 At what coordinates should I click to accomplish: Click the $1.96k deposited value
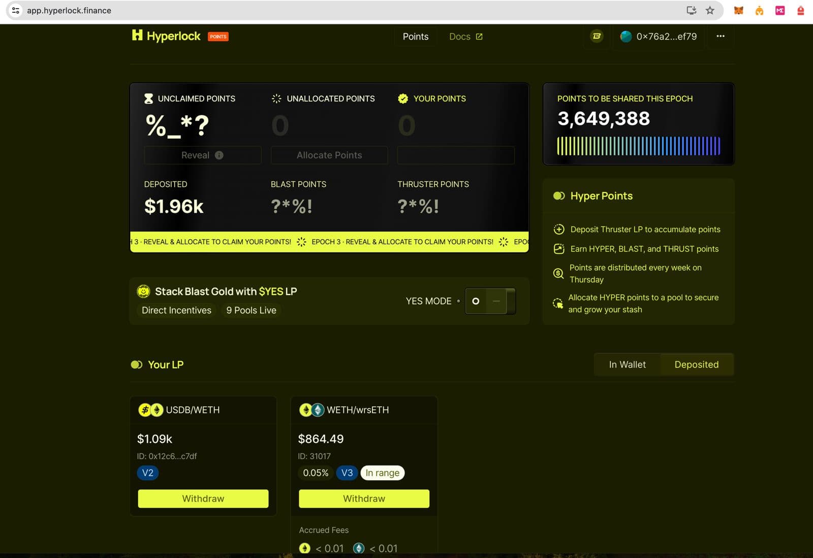pos(174,206)
